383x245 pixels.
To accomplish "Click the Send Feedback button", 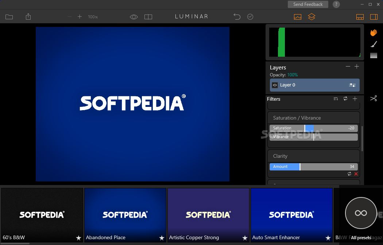I will (308, 4).
